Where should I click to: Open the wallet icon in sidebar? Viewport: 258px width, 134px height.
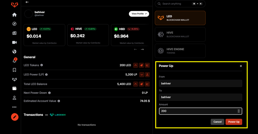pyautogui.click(x=14, y=88)
